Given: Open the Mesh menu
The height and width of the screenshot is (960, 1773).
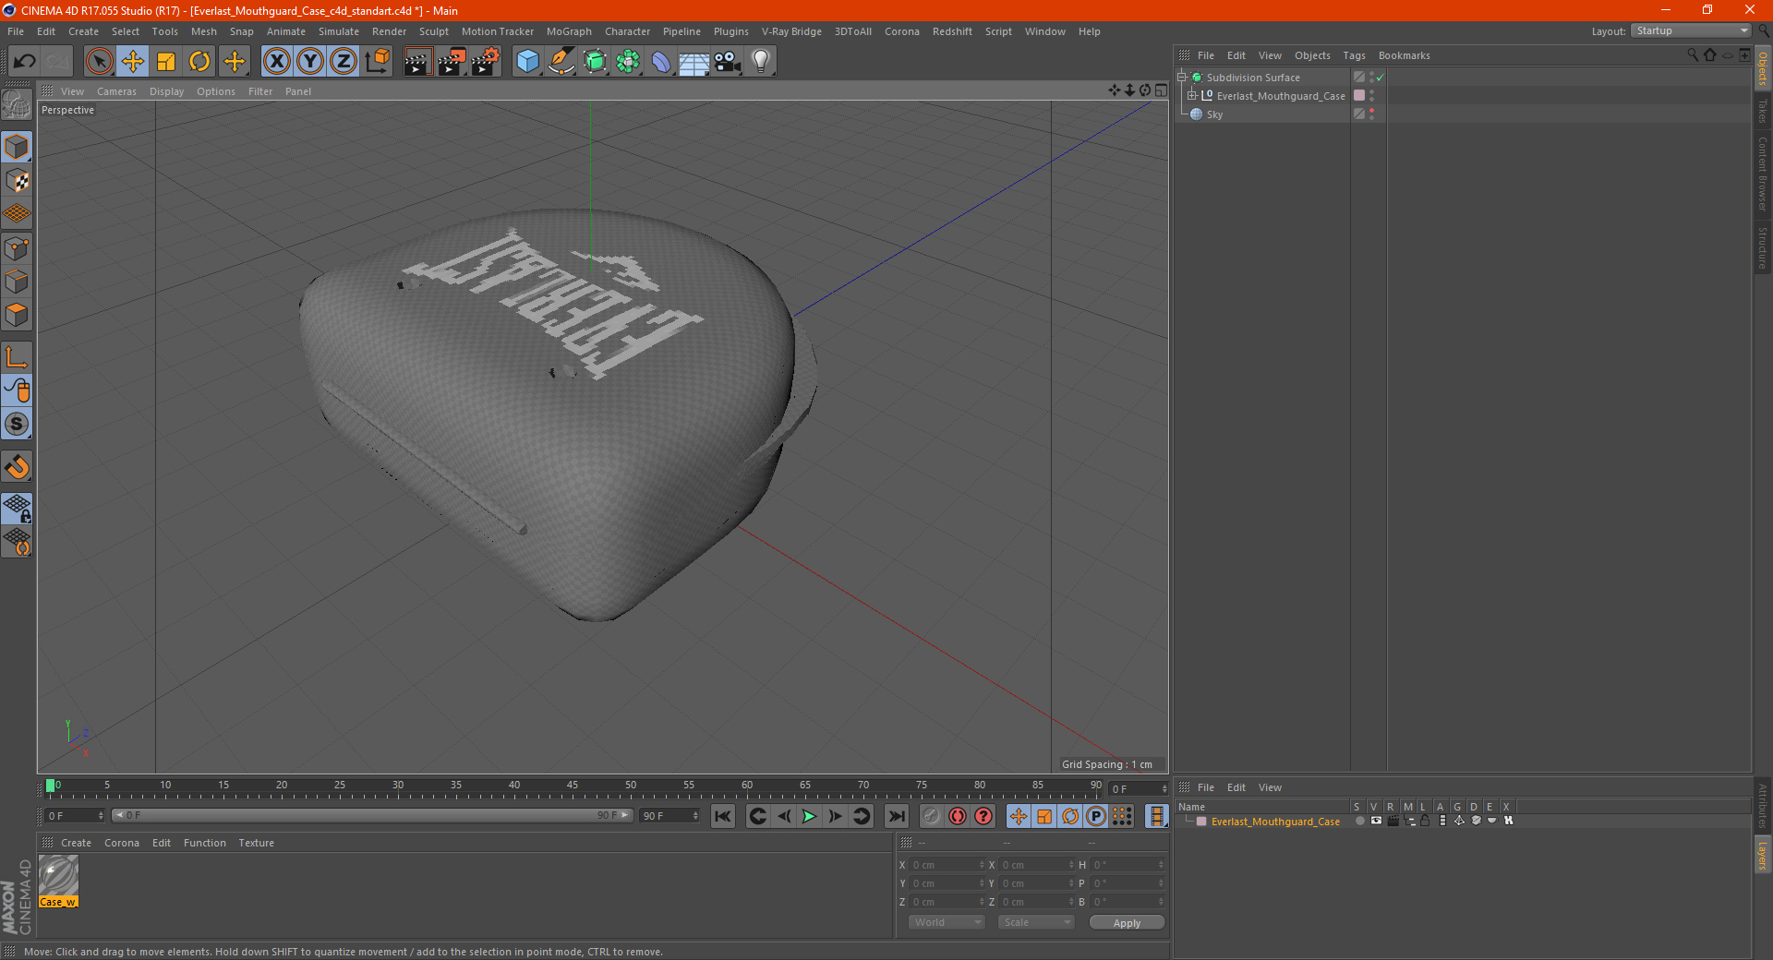Looking at the screenshot, I should (203, 31).
